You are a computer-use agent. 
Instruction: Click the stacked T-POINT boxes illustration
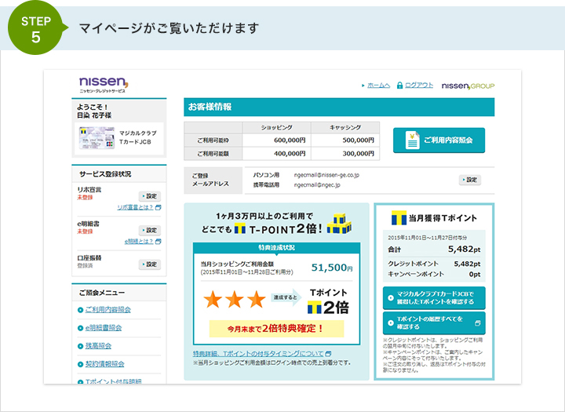(x=339, y=224)
